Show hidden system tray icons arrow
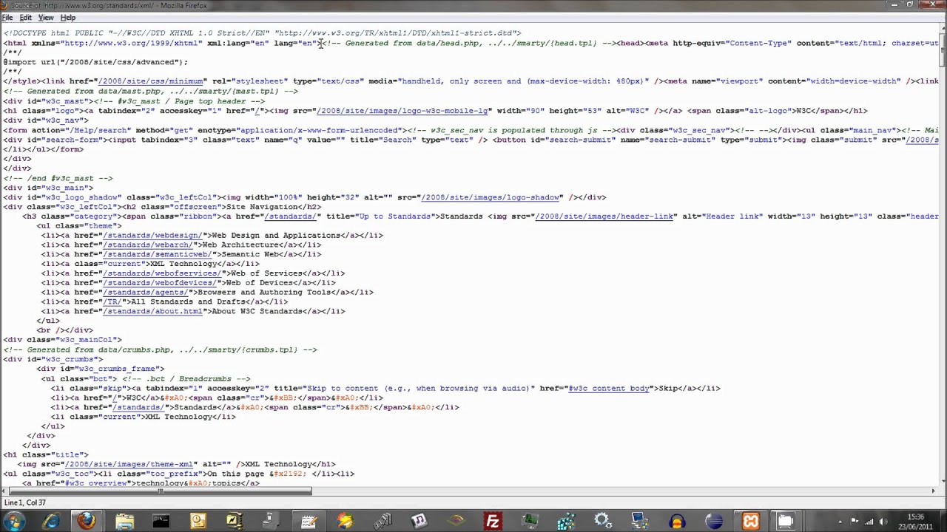947x532 pixels. 840,522
